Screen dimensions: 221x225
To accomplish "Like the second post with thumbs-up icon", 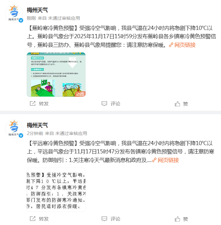I will 177,219.
